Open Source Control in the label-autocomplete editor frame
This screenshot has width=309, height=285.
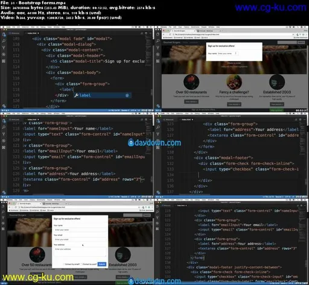(x=4, y=48)
